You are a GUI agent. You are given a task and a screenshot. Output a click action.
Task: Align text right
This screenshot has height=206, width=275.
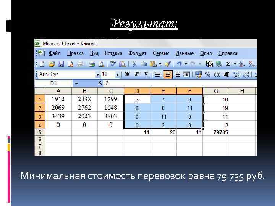(177, 75)
